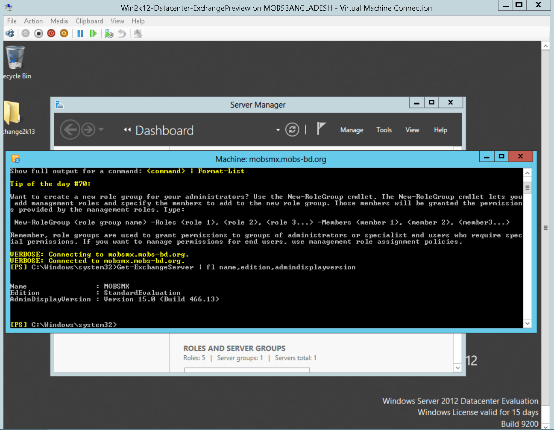Image resolution: width=554 pixels, height=430 pixels.
Task: Click Server Manager scrollbar down arrow
Action: [457, 368]
